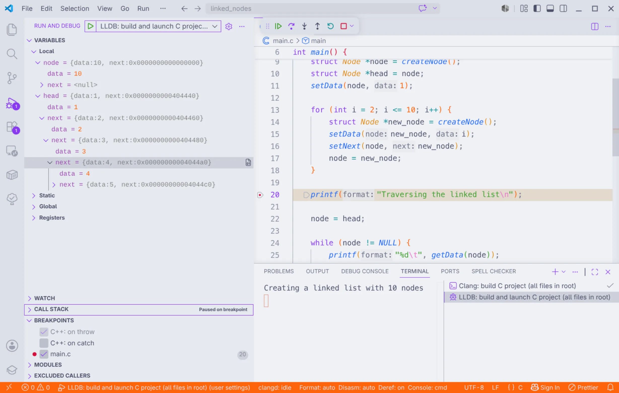
Task: Expand the Registers scope
Action: [34, 218]
